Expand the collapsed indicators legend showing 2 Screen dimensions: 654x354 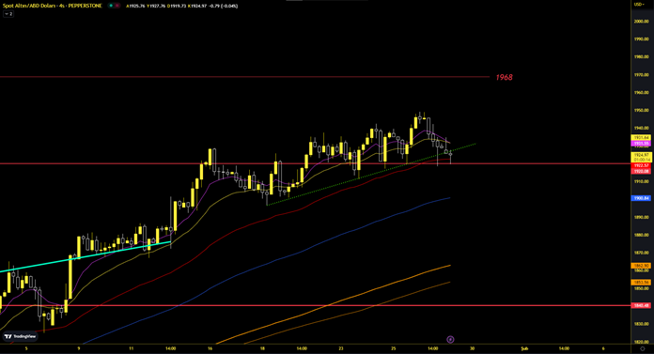(x=8, y=14)
